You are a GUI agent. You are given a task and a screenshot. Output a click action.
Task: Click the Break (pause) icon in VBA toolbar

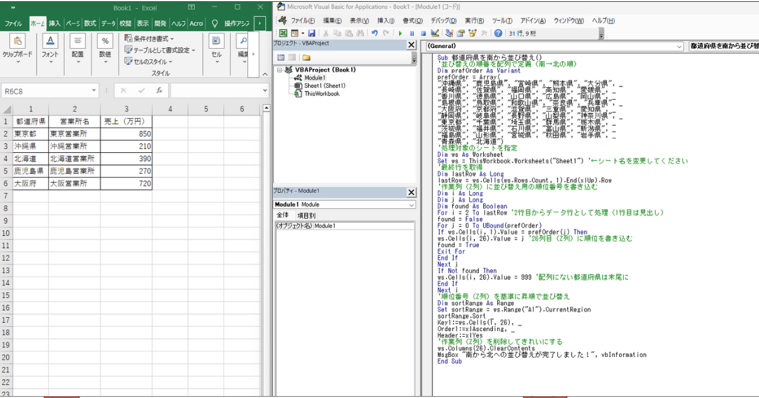pyautogui.click(x=412, y=33)
